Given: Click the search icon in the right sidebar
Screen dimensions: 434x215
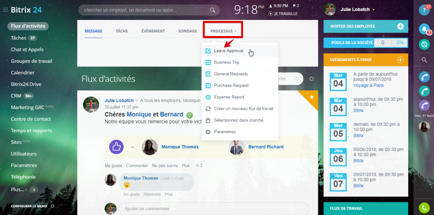Looking at the screenshot, I should coord(424,60).
